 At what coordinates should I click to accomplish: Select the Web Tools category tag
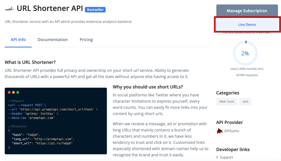pyautogui.click(x=227, y=102)
